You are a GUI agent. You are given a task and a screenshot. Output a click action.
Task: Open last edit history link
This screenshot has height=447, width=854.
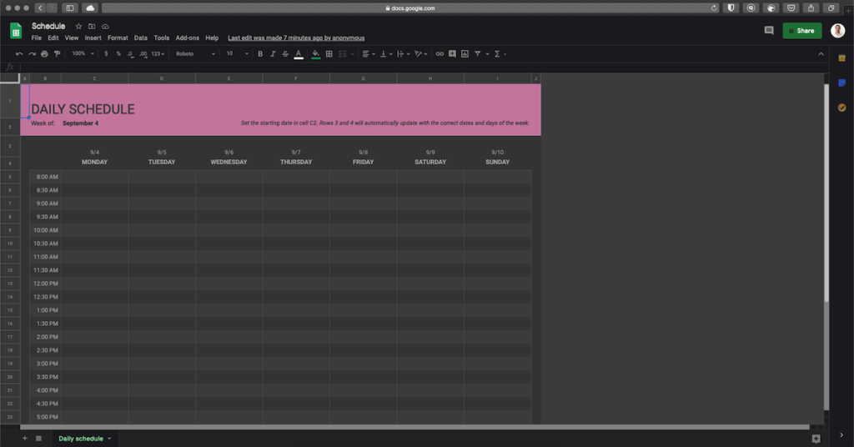click(296, 38)
